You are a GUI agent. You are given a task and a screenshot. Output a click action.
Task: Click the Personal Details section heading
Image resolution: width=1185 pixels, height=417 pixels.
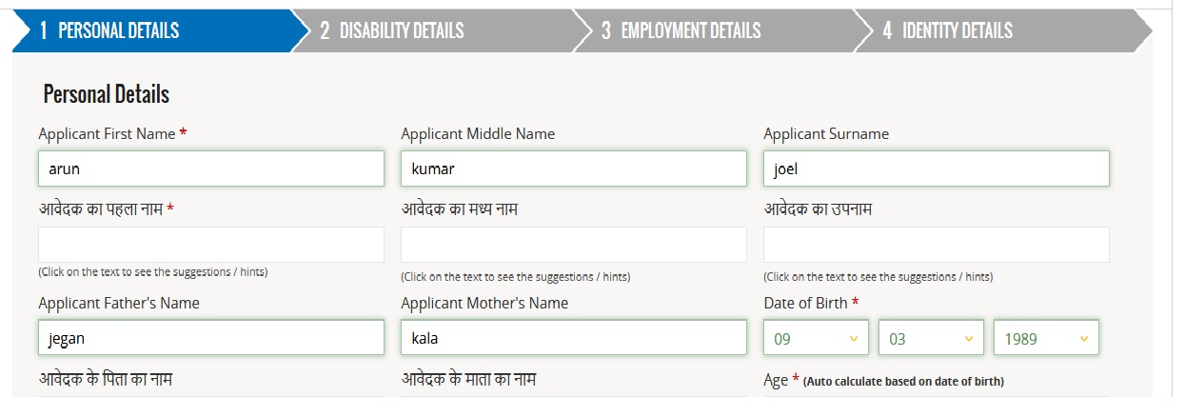pos(107,94)
